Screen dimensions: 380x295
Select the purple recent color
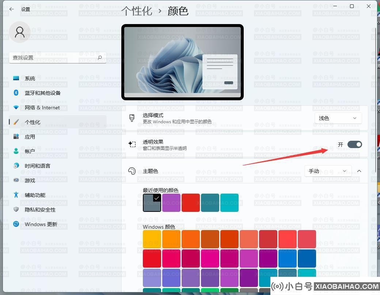pos(171,203)
